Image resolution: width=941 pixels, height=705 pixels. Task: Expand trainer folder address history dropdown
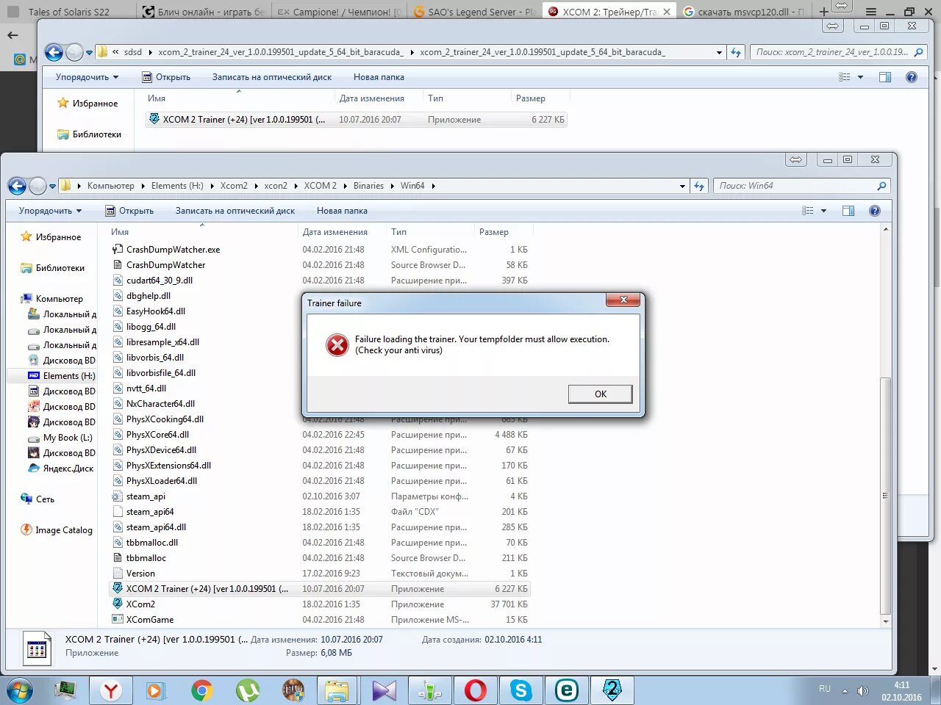click(x=719, y=52)
